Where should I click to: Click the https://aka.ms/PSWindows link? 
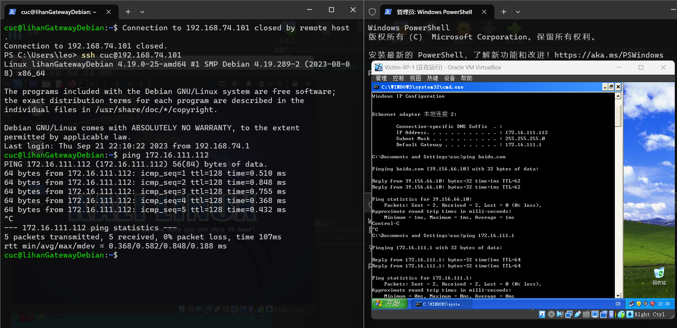coord(609,55)
